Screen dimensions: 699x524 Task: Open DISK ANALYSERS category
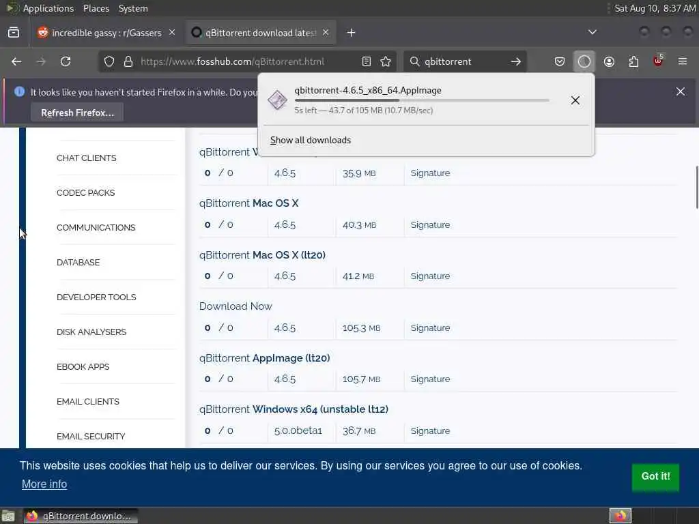click(x=91, y=332)
